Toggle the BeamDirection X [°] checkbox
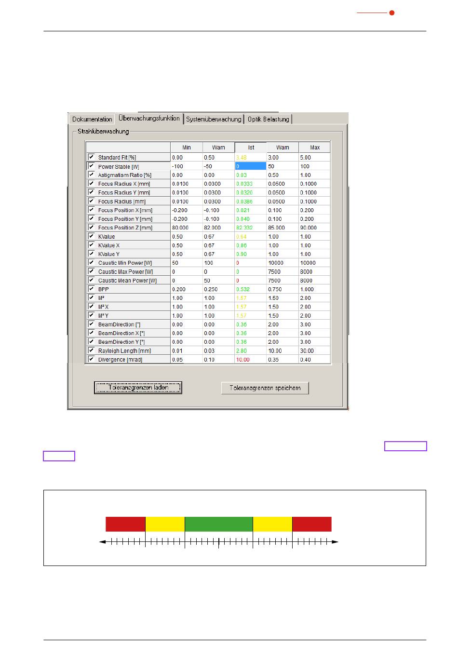Screen dimensions: 458x660 [x=91, y=333]
